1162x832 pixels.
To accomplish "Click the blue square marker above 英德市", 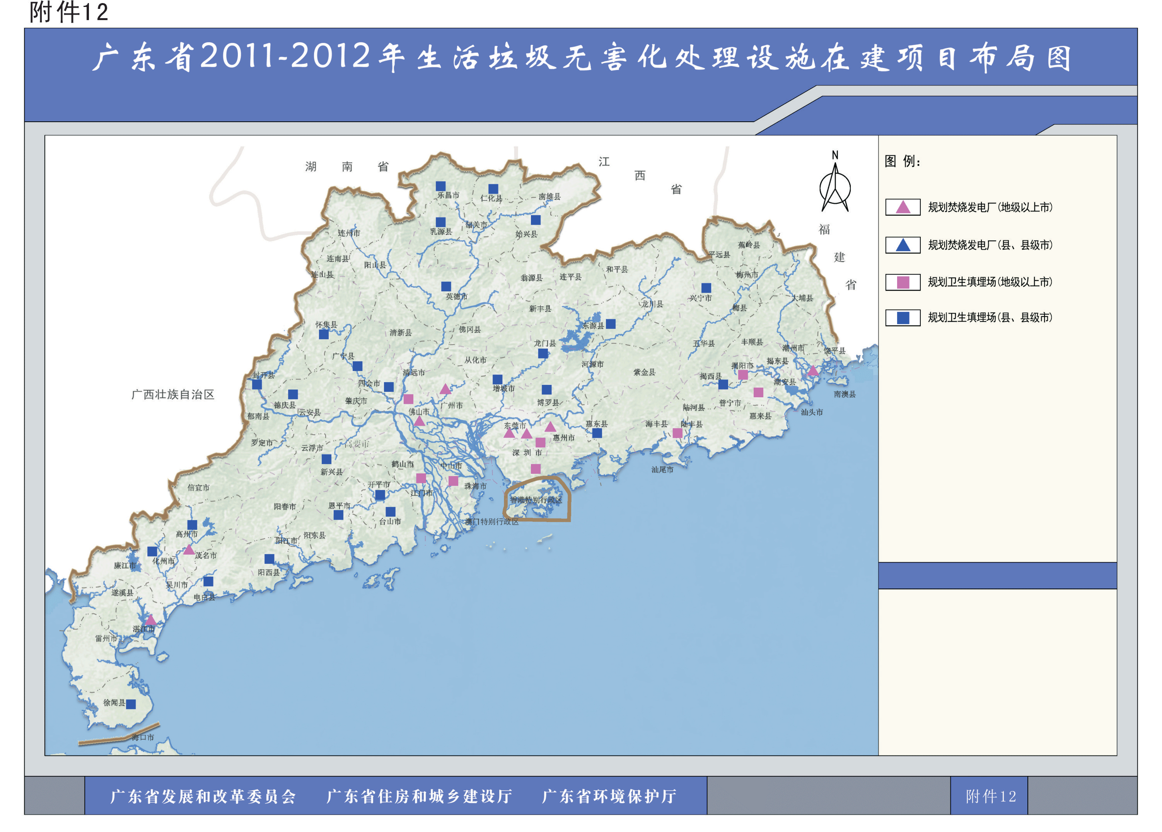I will click(x=446, y=286).
